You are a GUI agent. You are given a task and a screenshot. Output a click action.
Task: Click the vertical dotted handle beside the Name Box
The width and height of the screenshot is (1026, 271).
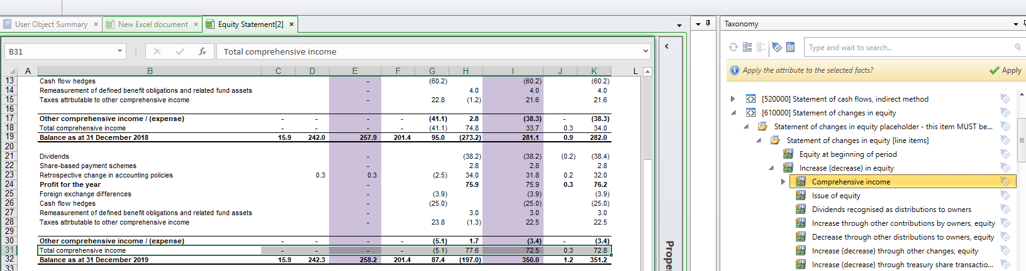136,51
